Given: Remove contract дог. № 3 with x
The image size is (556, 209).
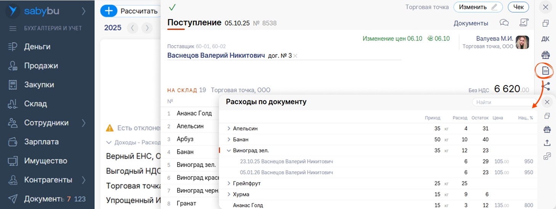Looking at the screenshot, I should pos(295,56).
